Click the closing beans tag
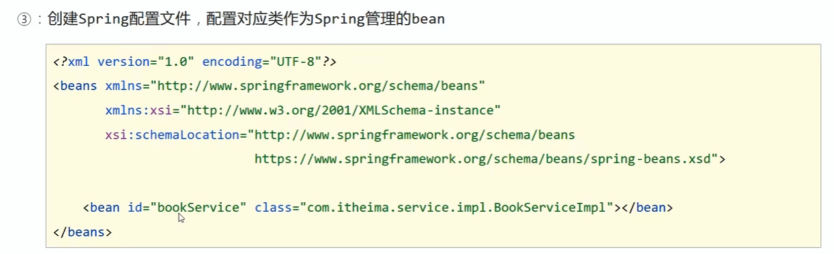 click(x=83, y=232)
